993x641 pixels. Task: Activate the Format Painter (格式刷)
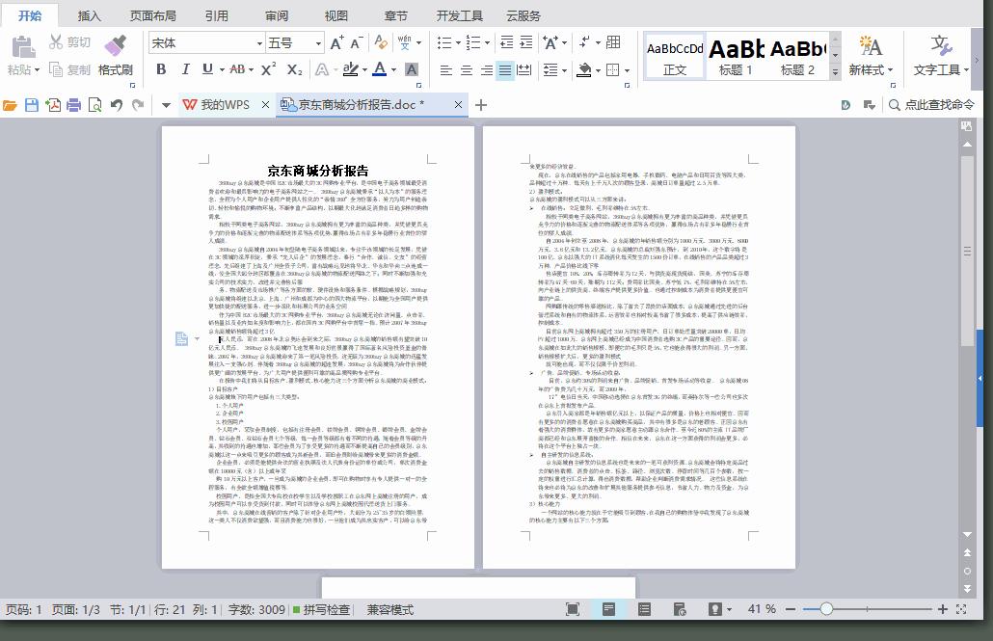pyautogui.click(x=116, y=56)
